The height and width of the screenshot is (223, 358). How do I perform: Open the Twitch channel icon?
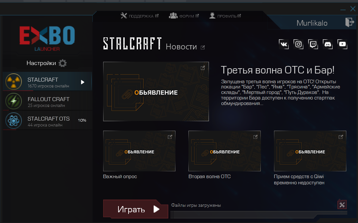tap(313, 44)
